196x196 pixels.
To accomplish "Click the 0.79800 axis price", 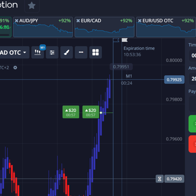I will tap(174, 99).
